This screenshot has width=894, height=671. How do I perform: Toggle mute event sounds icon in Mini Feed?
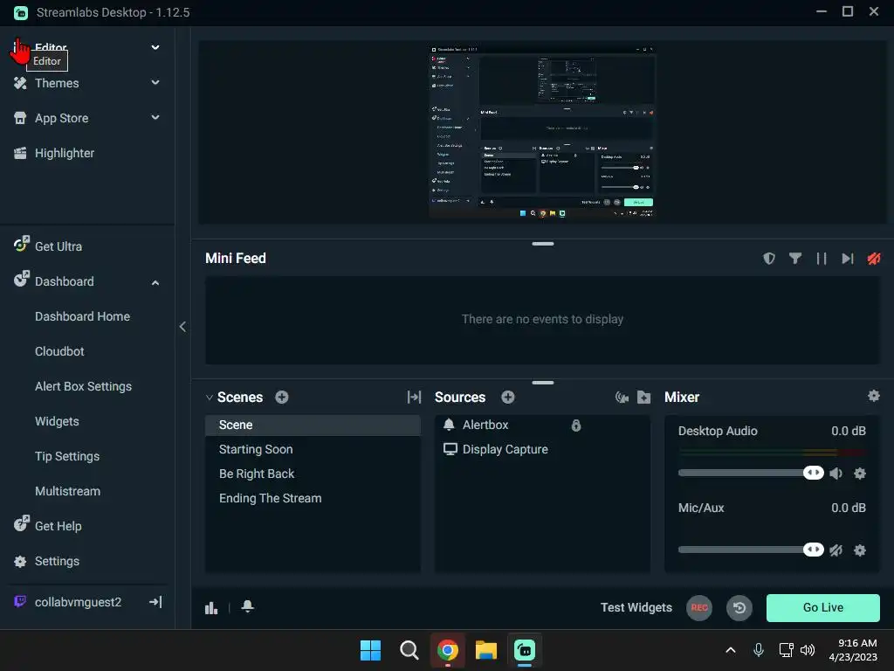coord(873,259)
